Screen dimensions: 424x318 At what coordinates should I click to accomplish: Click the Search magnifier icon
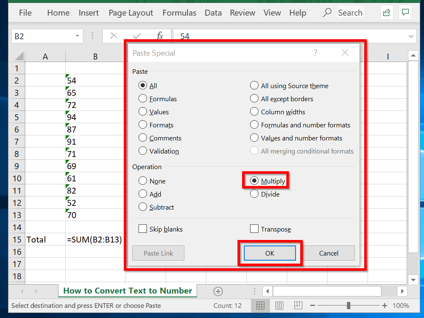coord(327,13)
